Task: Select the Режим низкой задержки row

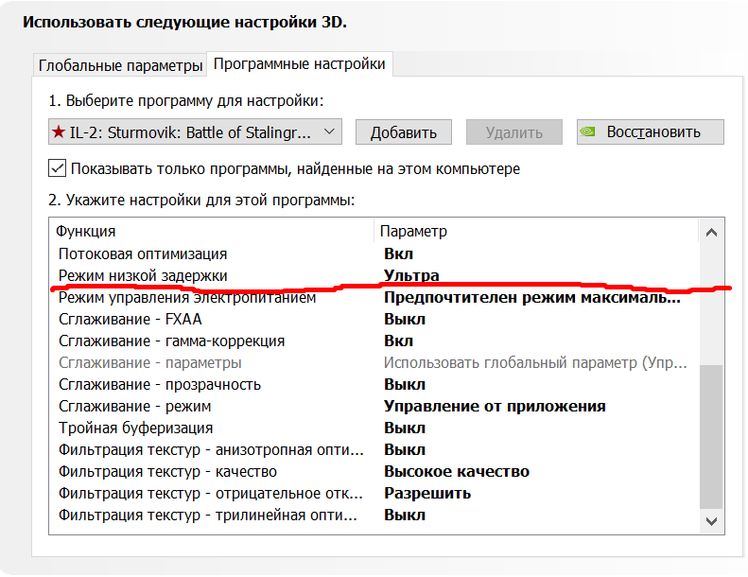Action: point(374,276)
